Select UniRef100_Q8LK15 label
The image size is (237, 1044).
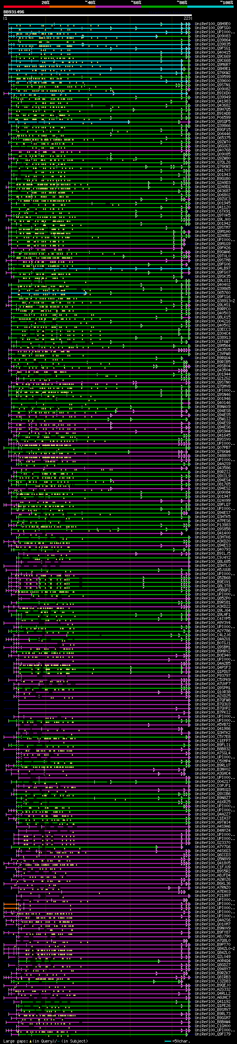[x=213, y=317]
